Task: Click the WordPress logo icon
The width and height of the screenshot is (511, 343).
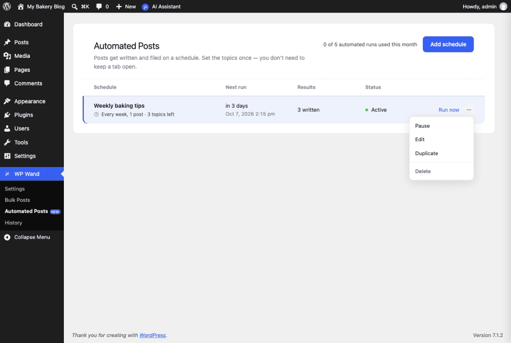Action: pyautogui.click(x=7, y=6)
